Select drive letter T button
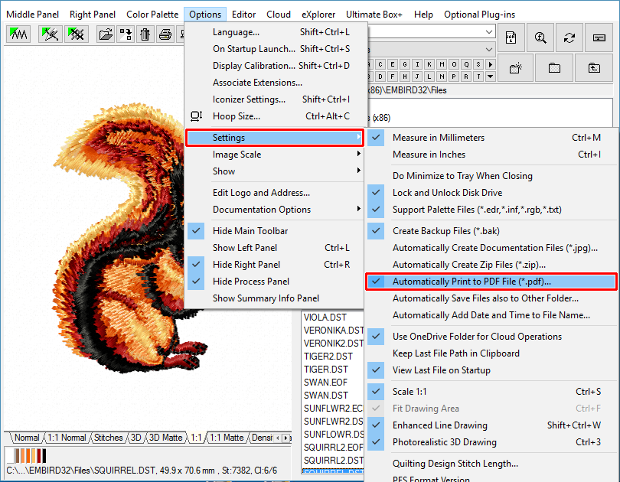Viewport: 620px width, 482px height. [x=478, y=77]
